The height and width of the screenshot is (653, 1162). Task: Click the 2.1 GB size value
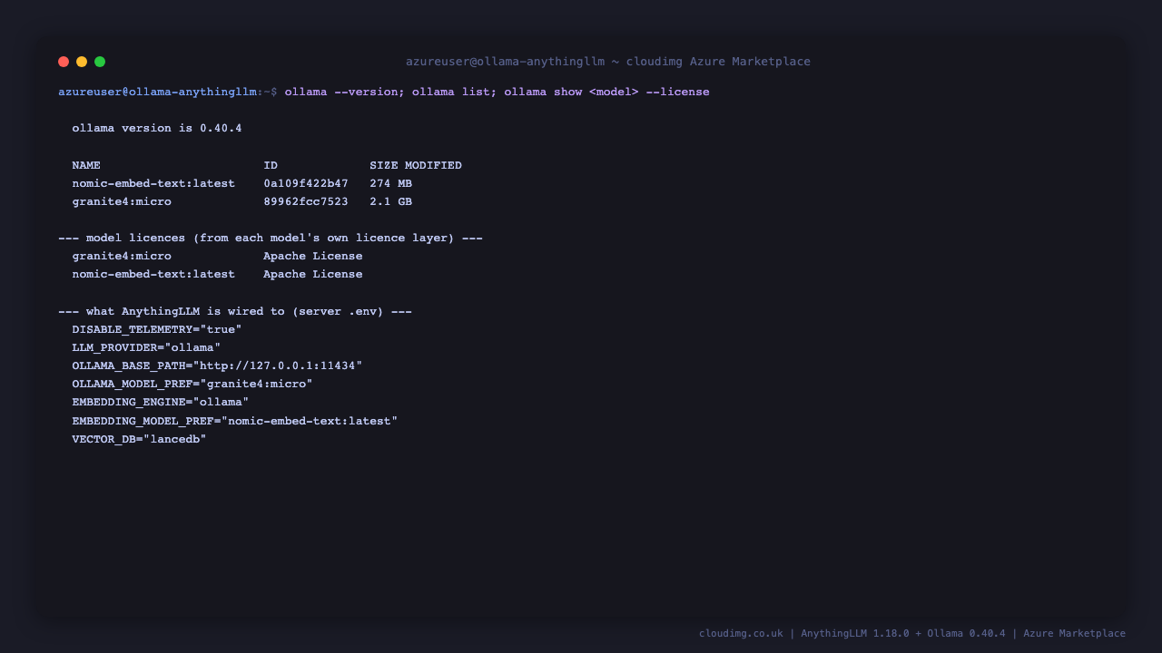[x=390, y=201]
